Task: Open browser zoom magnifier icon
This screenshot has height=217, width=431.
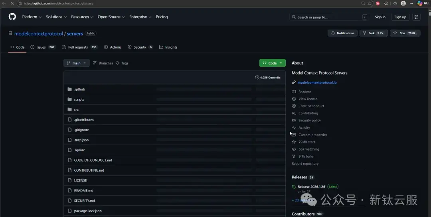Action: coord(363,3)
